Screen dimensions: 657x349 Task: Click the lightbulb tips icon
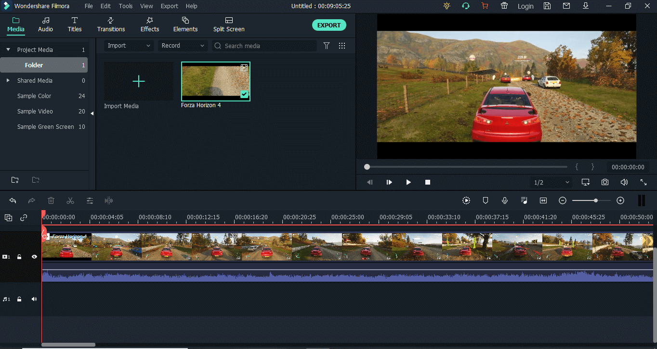tap(447, 6)
